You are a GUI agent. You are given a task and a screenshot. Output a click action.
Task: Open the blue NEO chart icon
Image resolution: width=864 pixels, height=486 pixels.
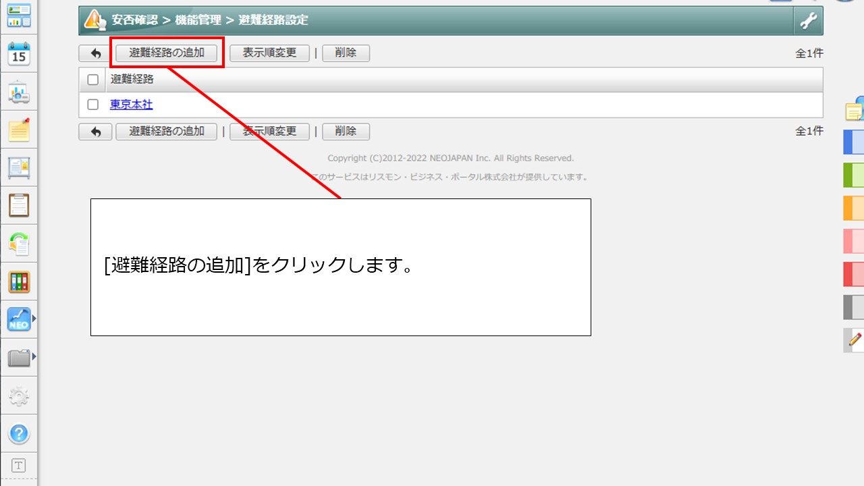19,319
